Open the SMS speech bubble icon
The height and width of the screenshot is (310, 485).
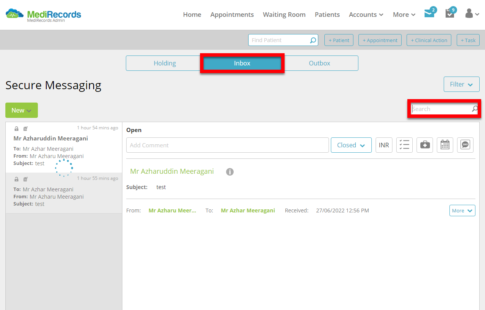coord(465,145)
